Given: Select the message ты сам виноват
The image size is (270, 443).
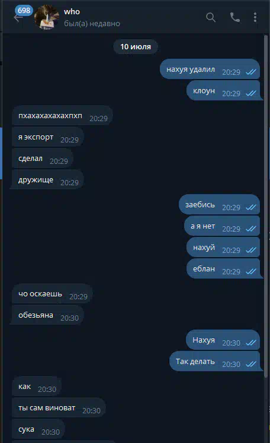Looking at the screenshot, I should tap(59, 408).
